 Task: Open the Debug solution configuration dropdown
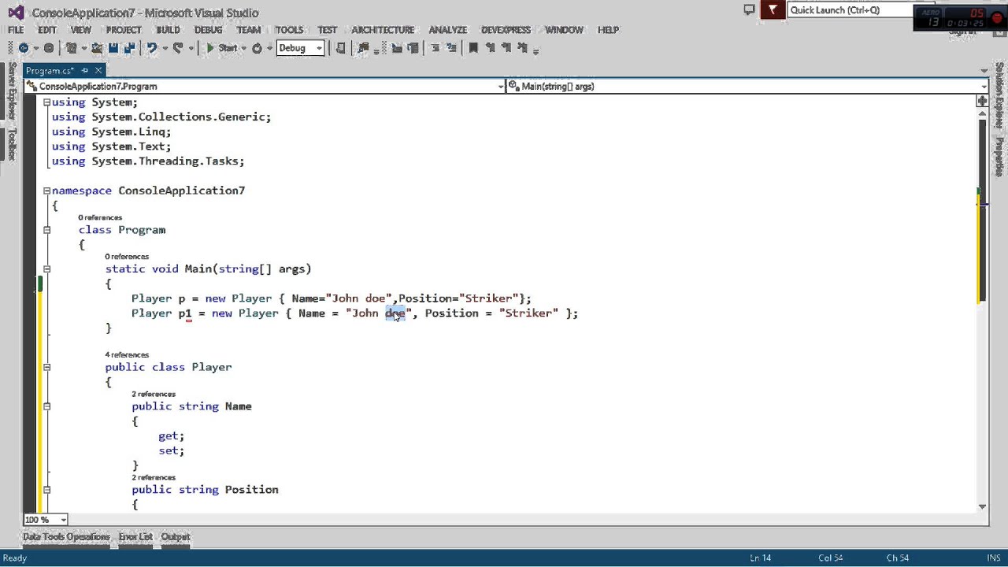tap(299, 48)
